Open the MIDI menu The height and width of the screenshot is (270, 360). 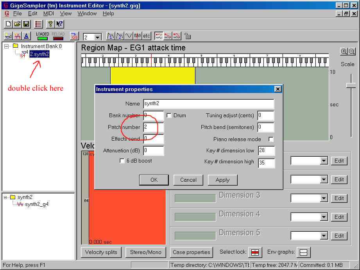49,14
